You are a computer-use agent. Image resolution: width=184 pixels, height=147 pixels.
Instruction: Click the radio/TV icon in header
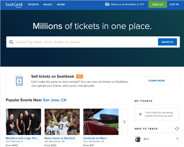107,4
